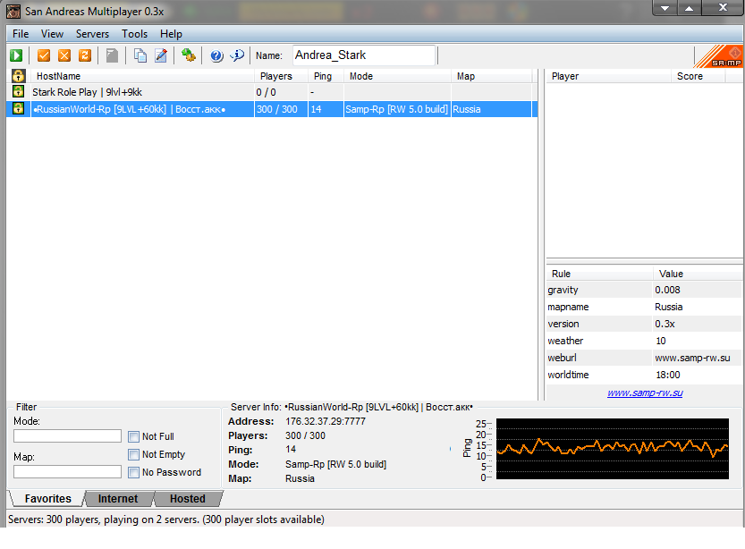745x549 pixels.
Task: Enable the Not Full filter checkbox
Action: pyautogui.click(x=133, y=436)
